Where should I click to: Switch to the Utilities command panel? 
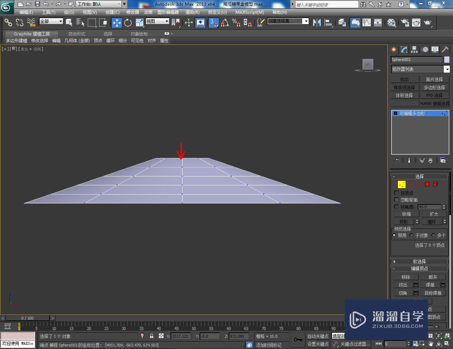445,50
